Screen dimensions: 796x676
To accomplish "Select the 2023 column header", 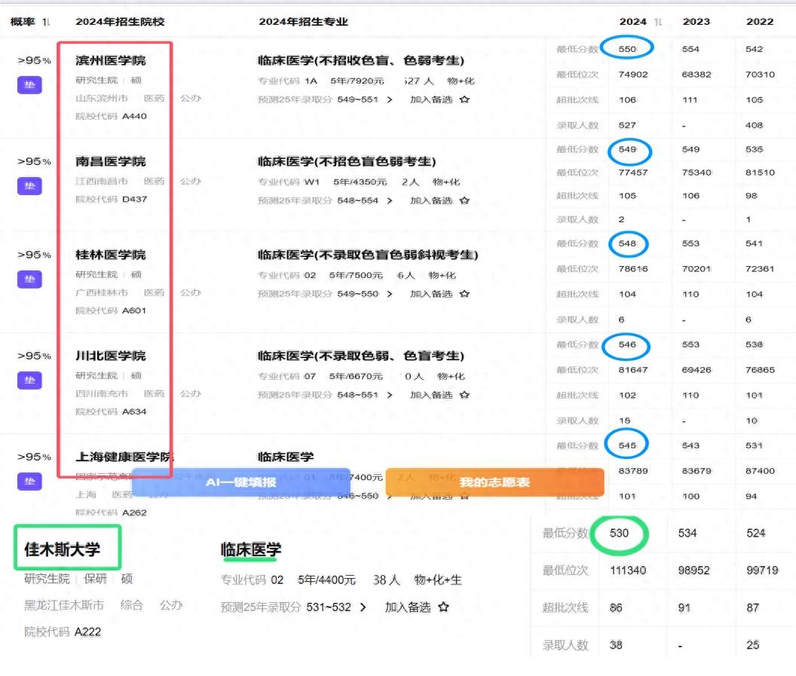I will pyautogui.click(x=696, y=22).
